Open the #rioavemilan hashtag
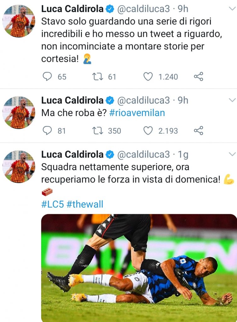 pos(137,113)
